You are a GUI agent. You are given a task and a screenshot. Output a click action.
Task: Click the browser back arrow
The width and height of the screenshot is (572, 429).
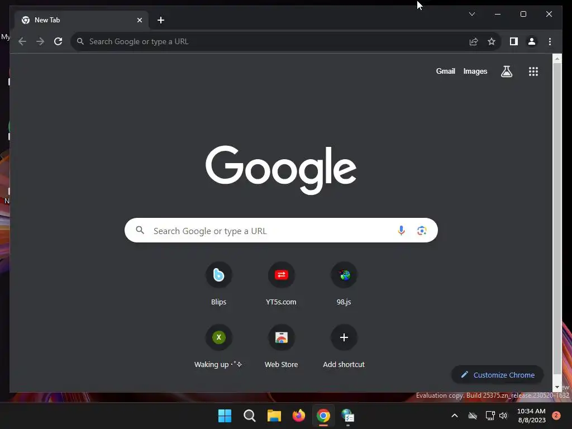pyautogui.click(x=22, y=41)
